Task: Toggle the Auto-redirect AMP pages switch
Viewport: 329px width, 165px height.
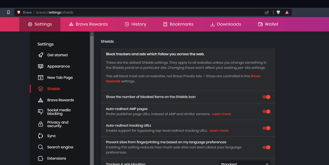Action: [266, 112]
